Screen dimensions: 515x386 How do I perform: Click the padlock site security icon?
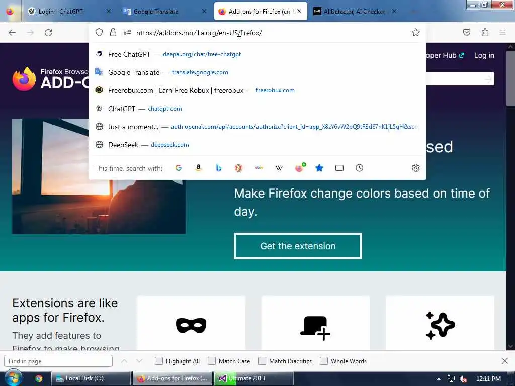click(113, 32)
